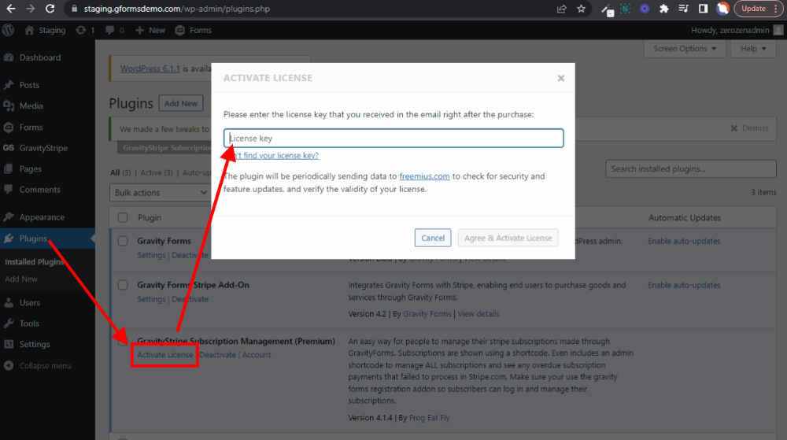Check the Gravity Forms plugin checkbox

123,241
